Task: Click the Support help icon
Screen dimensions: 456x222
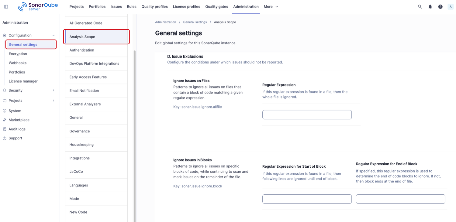Action: click(x=4, y=138)
